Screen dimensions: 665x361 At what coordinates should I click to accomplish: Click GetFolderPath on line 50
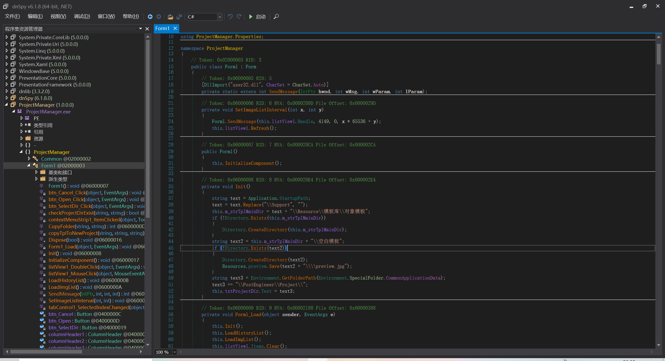[299, 278]
